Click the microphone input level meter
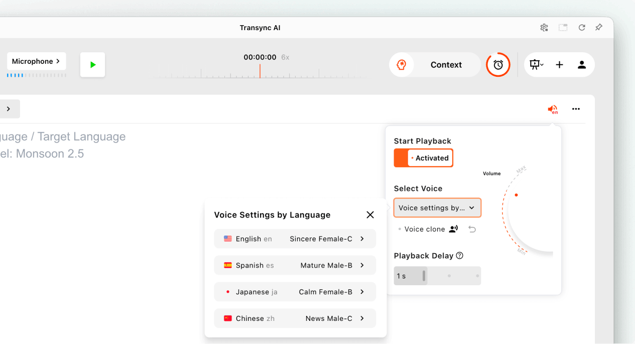Screen dimensions: 635x344 [36, 75]
